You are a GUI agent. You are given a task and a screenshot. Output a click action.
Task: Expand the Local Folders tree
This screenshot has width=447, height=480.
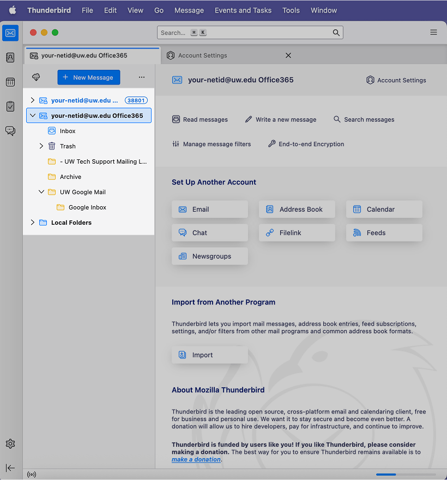click(x=33, y=223)
